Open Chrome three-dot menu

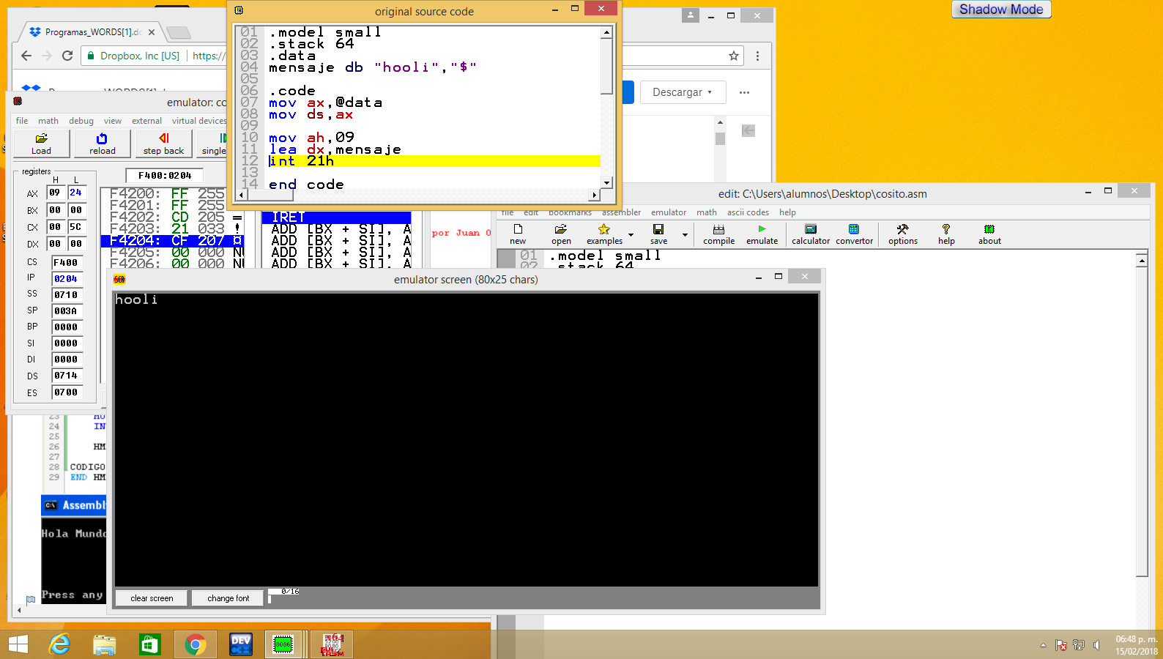pos(757,56)
